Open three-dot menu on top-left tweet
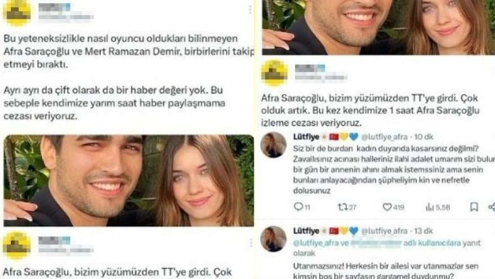 point(250,10)
